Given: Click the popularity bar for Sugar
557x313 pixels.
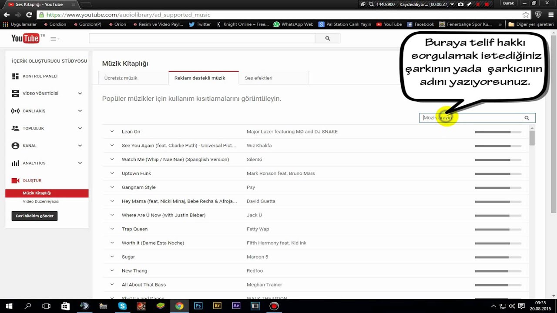Looking at the screenshot, I should coord(498,257).
